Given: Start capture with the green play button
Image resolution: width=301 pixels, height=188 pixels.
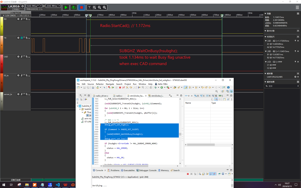Looking at the screenshot, I should (x=66, y=7).
